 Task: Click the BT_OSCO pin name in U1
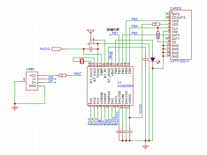tap(91, 76)
